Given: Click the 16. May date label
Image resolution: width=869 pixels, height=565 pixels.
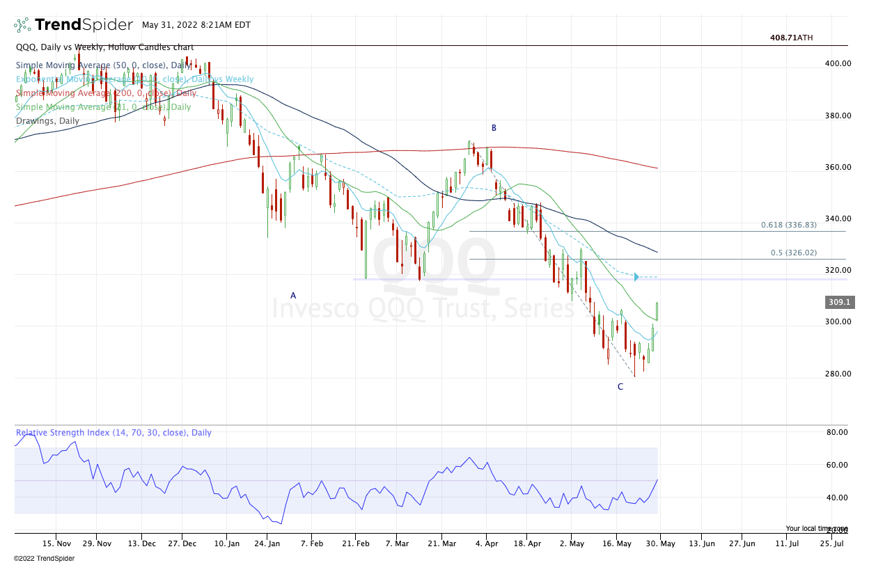Looking at the screenshot, I should (617, 543).
